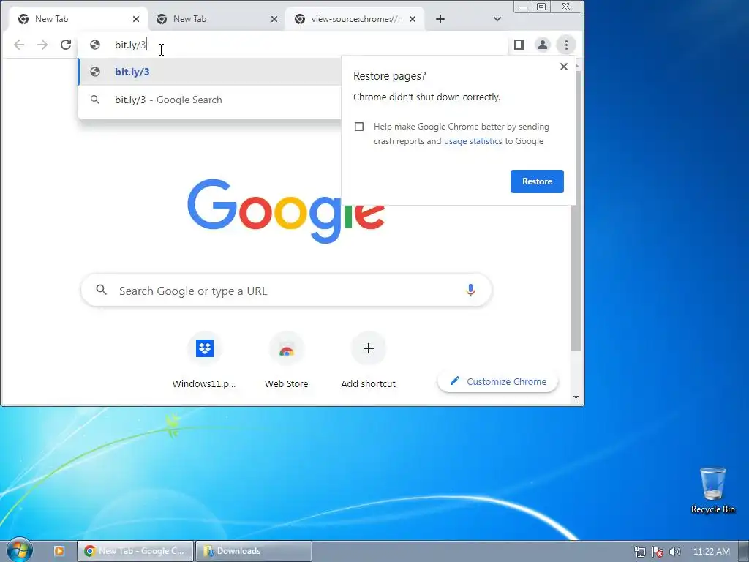This screenshot has height=562, width=749.
Task: Switch to the first New Tab
Action: pyautogui.click(x=78, y=19)
